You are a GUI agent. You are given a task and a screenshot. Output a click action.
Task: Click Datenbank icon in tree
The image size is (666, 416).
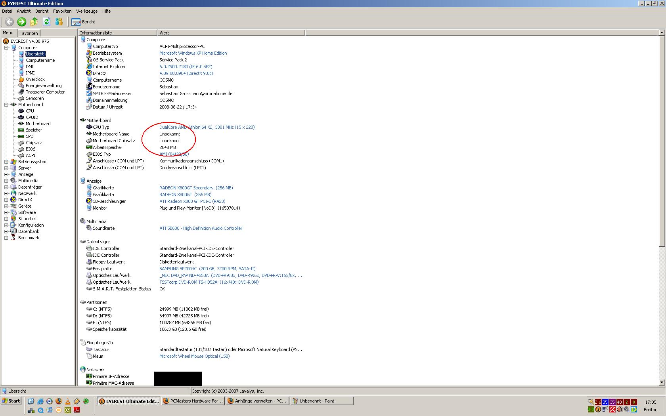click(x=13, y=231)
